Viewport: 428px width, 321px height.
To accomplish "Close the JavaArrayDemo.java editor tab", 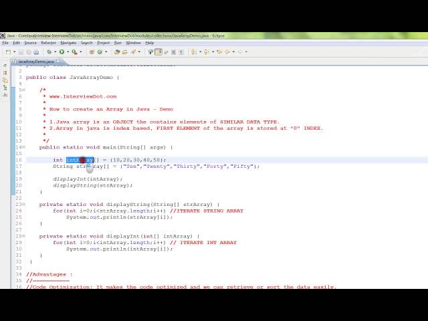I will (x=58, y=61).
